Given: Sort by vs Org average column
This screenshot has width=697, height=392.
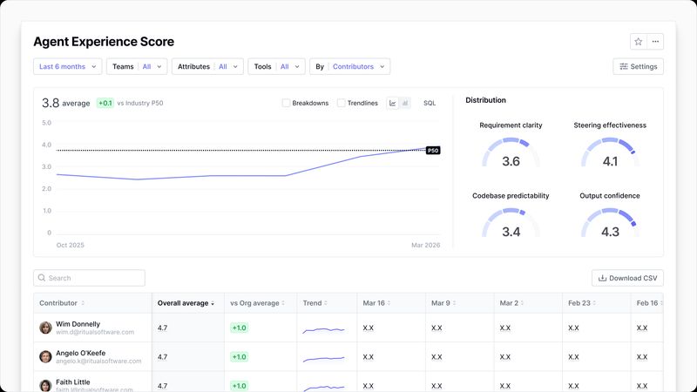Looking at the screenshot, I should [x=257, y=303].
